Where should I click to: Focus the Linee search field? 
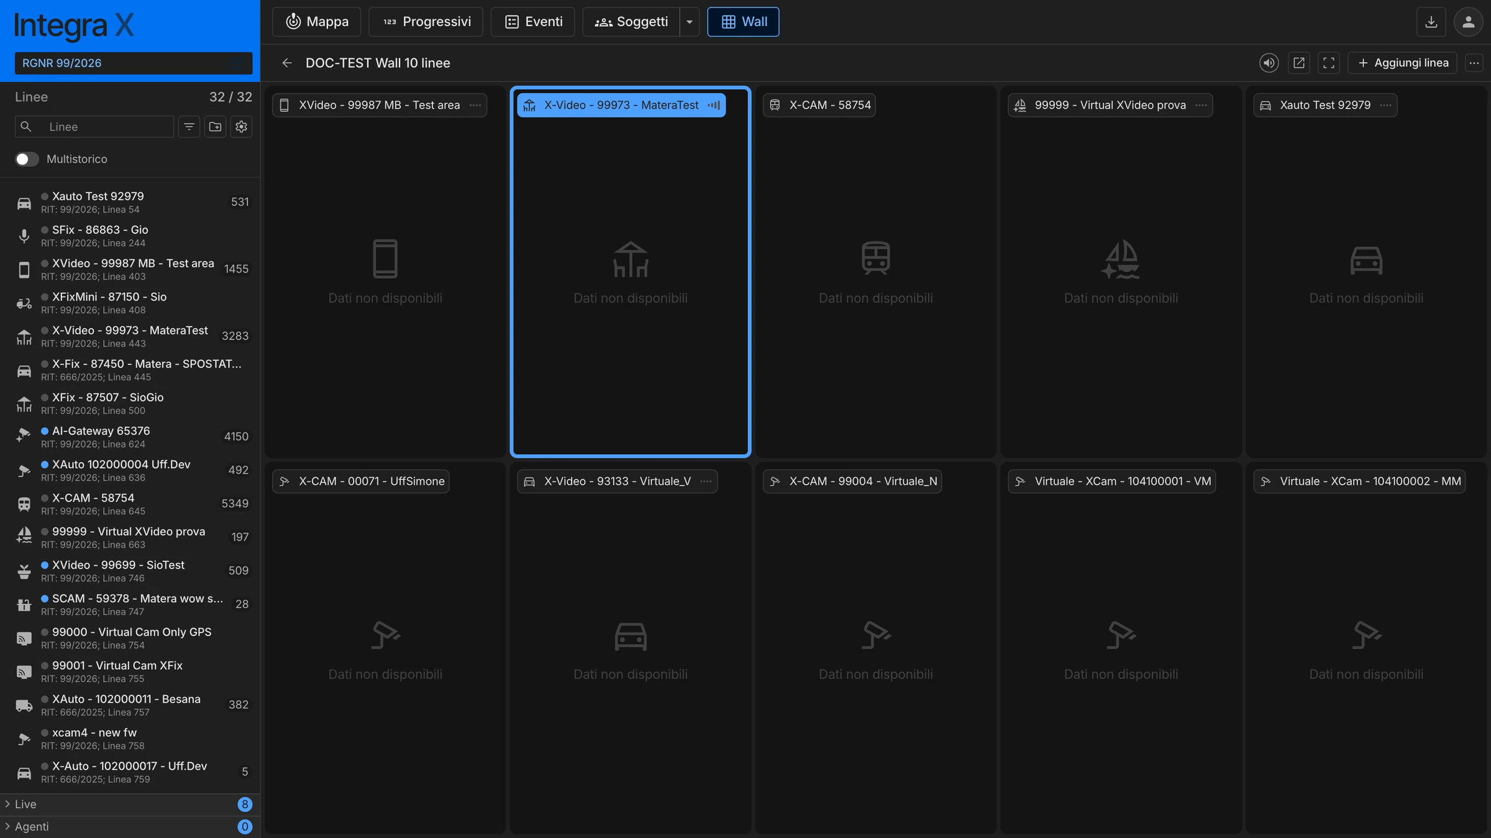point(94,127)
